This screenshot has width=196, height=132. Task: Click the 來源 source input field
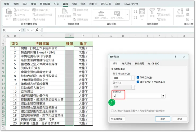137,96
